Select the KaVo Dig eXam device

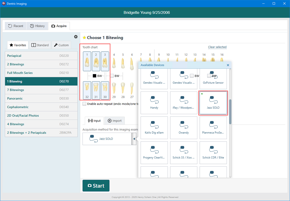coord(154,128)
